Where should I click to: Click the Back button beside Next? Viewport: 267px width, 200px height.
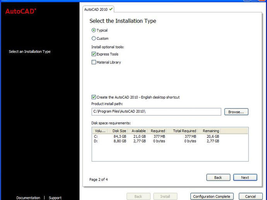[x=218, y=177]
